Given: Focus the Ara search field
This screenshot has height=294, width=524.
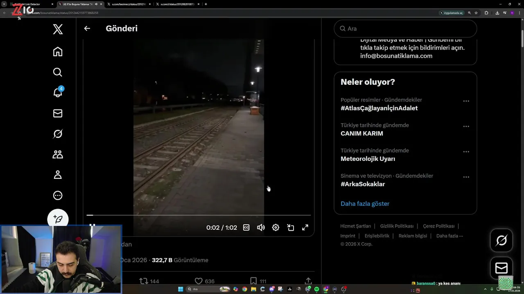Looking at the screenshot, I should (x=405, y=29).
